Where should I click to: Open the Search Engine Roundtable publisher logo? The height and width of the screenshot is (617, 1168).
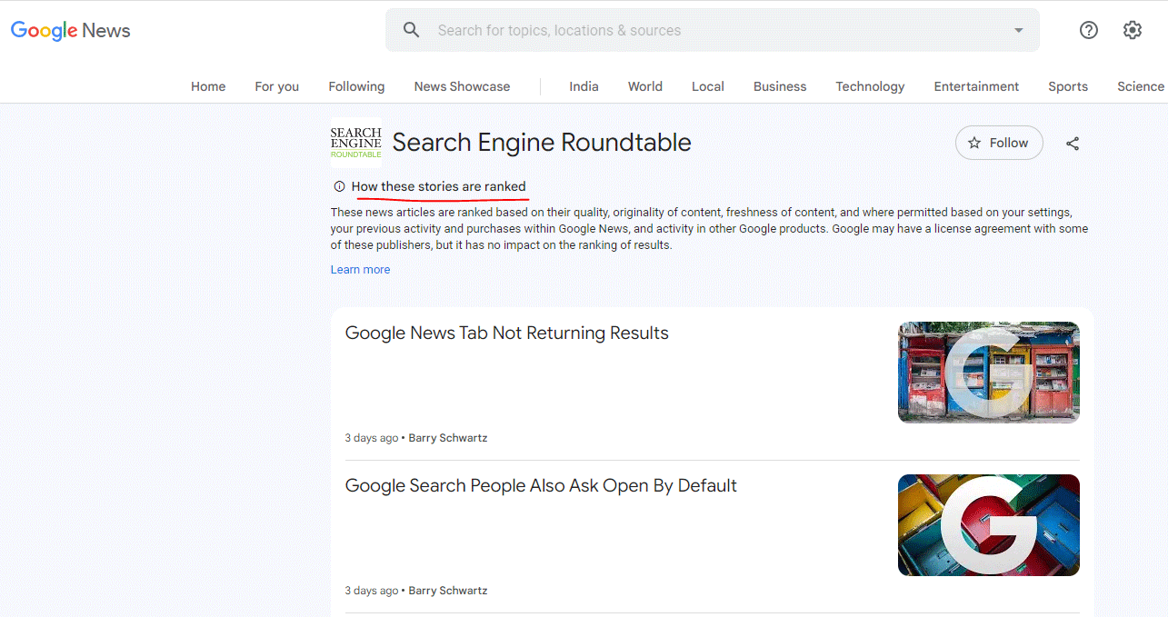(355, 143)
